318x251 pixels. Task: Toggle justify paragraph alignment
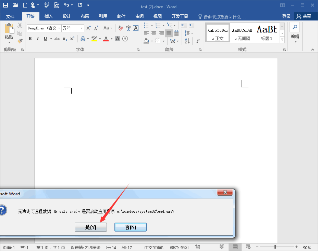click(x=169, y=33)
